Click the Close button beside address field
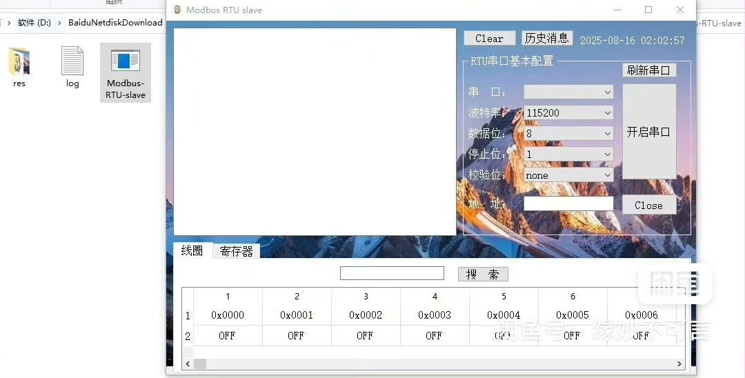This screenshot has height=378, width=745. pyautogui.click(x=649, y=205)
